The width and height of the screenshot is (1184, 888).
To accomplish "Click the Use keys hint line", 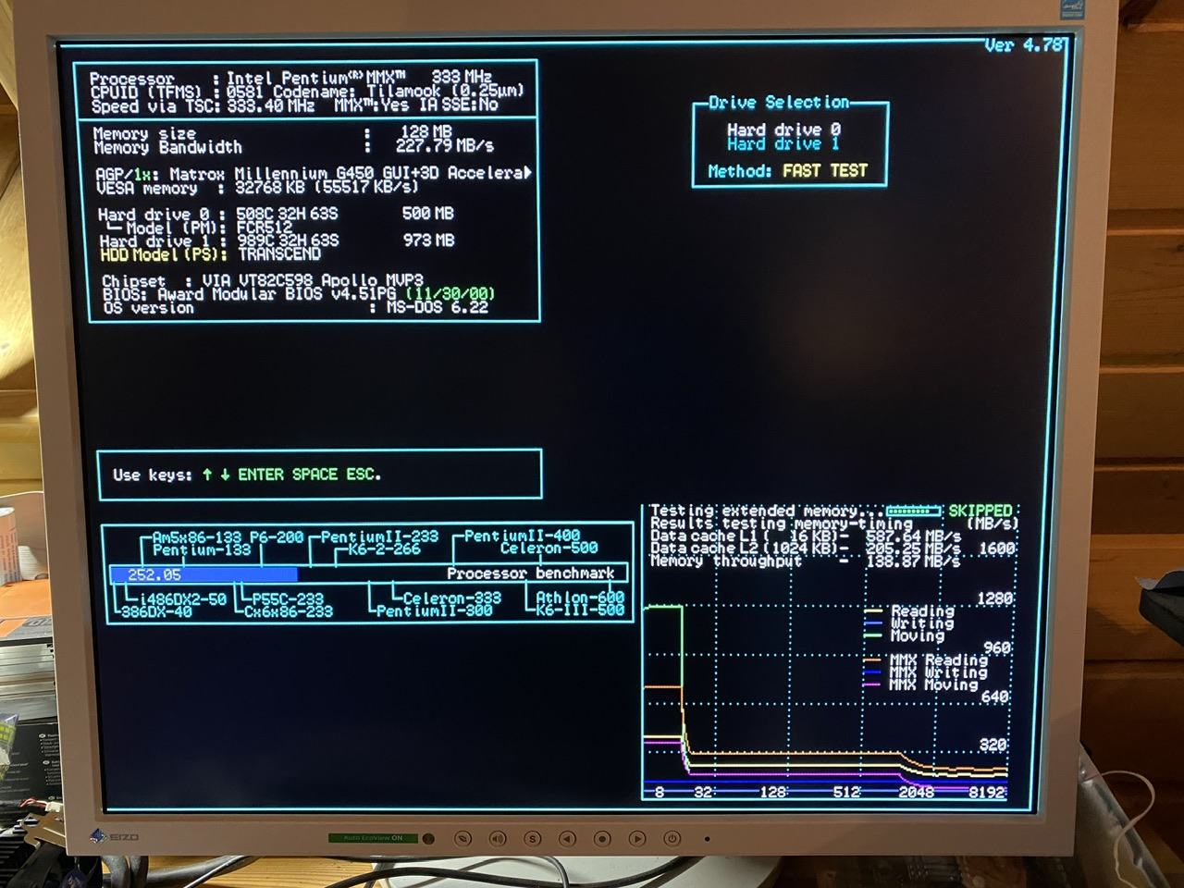I will coord(247,475).
